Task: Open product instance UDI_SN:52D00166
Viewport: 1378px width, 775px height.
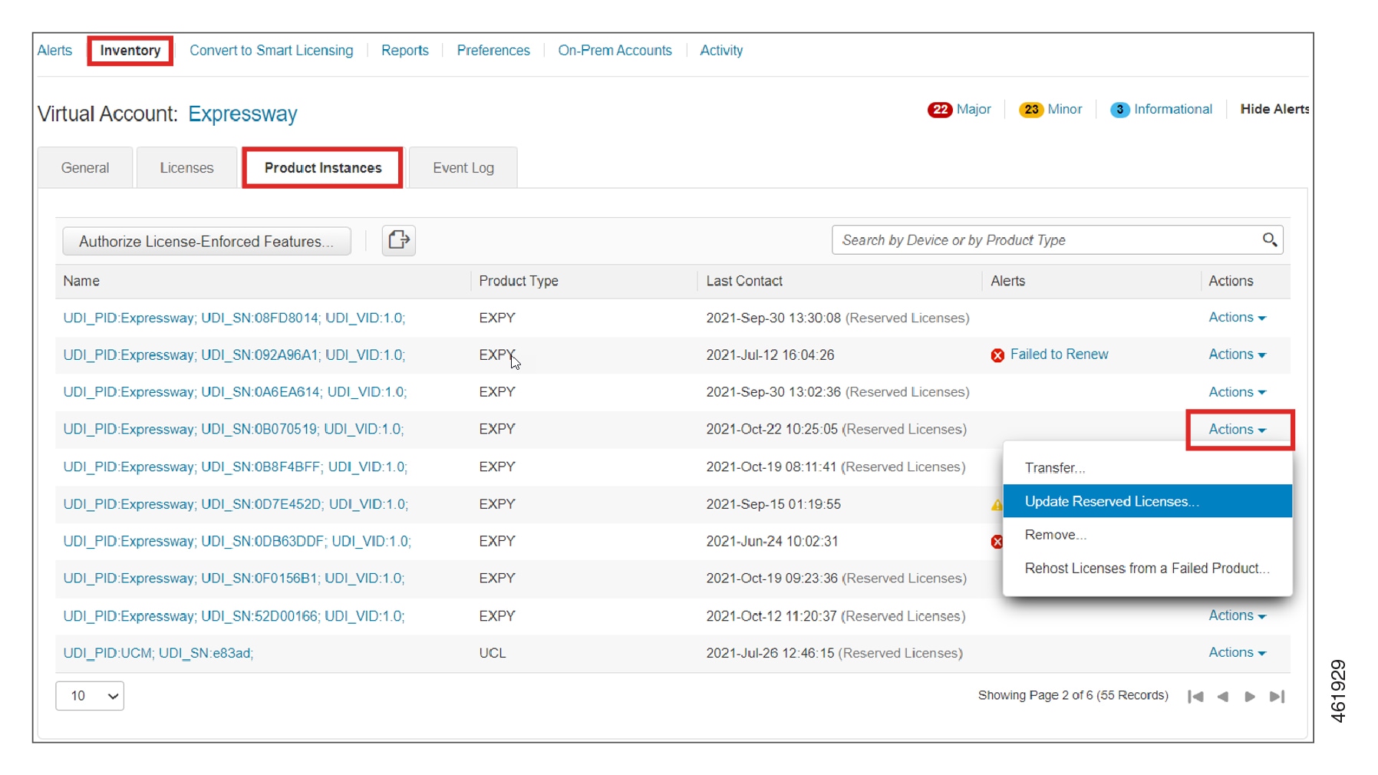Action: [x=234, y=616]
